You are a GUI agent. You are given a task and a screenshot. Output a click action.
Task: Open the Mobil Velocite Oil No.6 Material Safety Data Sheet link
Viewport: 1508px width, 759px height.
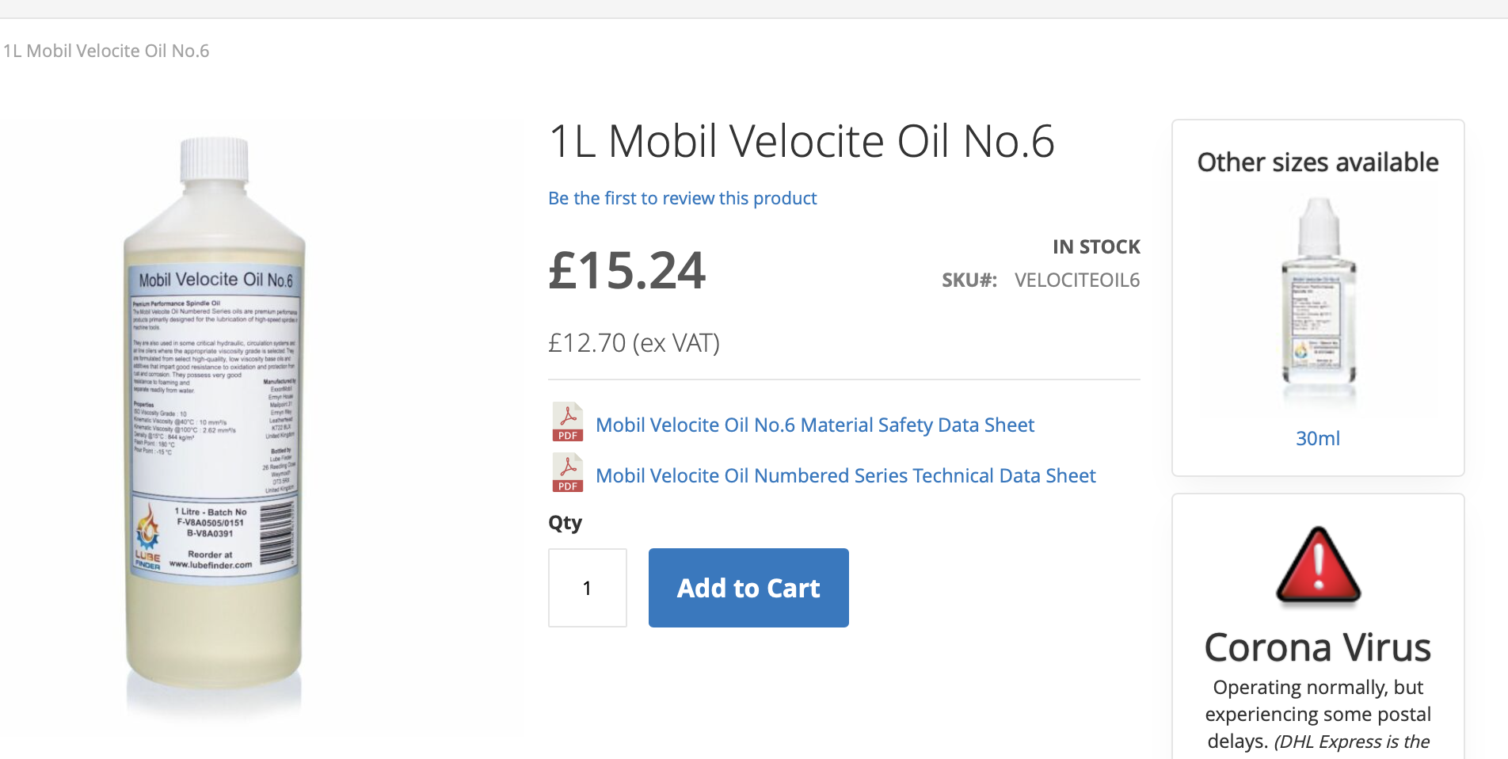coord(815,425)
